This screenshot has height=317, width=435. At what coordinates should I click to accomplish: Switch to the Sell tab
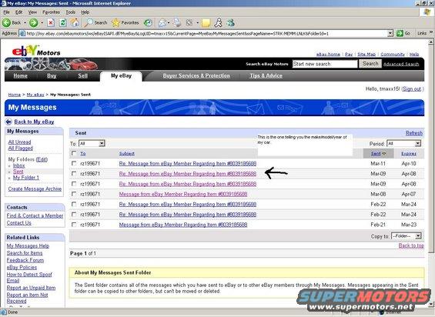click(x=82, y=75)
